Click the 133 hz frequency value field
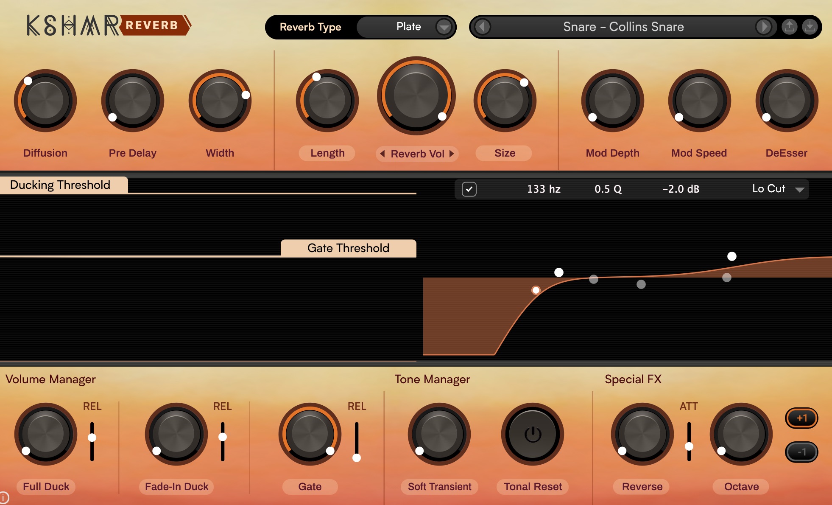The image size is (832, 505). pos(544,189)
